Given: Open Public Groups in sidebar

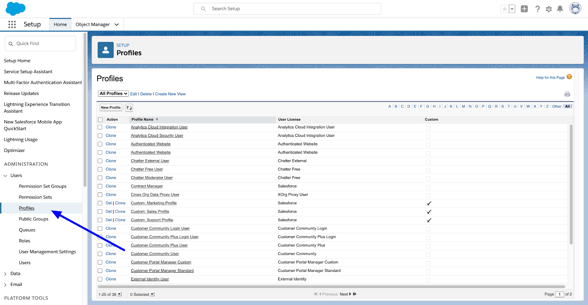Looking at the screenshot, I should point(33,219).
